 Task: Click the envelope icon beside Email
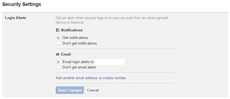58,54
